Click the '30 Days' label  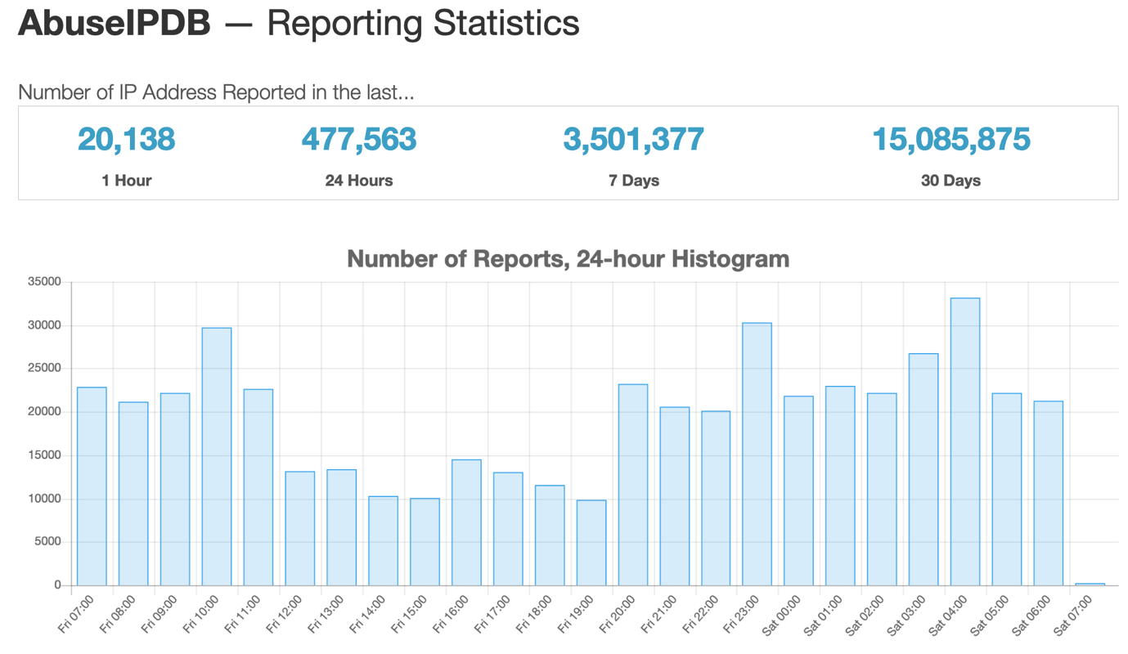point(950,181)
